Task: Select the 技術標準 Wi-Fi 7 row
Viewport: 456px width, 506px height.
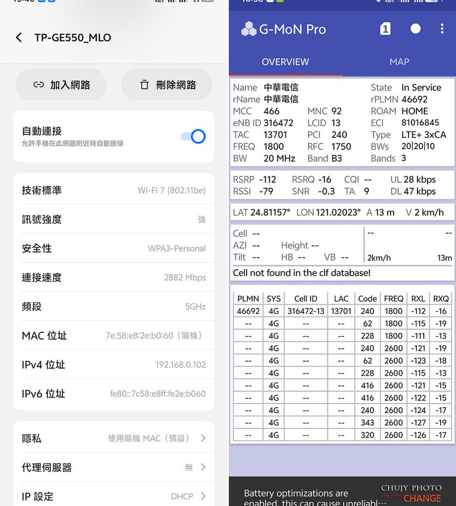Action: point(113,190)
